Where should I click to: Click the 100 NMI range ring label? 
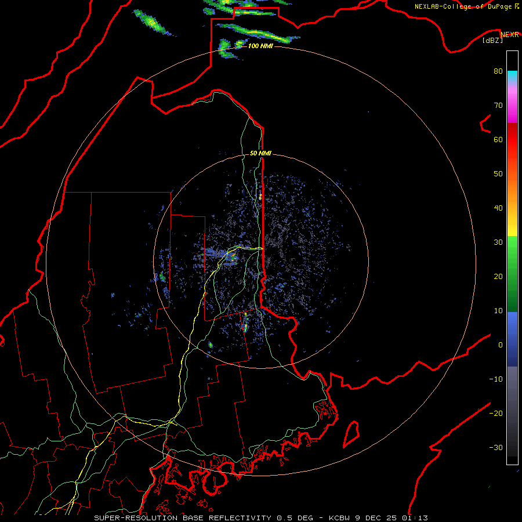pos(260,46)
